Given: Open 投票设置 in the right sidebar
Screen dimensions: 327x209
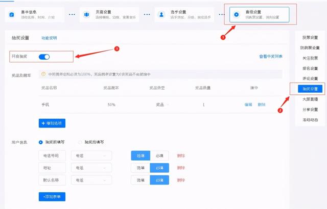Looking at the screenshot, I should point(310,37).
